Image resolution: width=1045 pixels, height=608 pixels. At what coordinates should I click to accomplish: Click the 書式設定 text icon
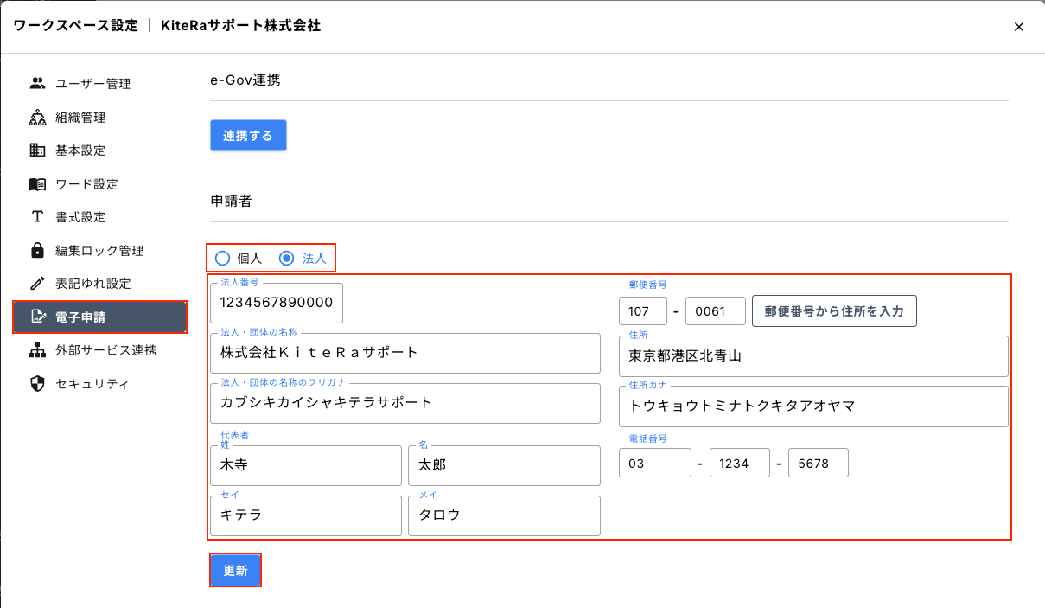pyautogui.click(x=37, y=217)
